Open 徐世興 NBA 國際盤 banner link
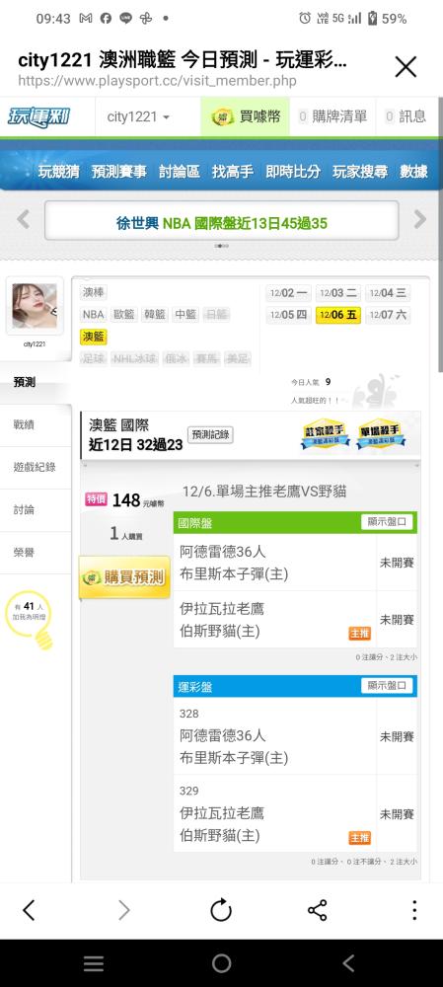This screenshot has height=987, width=443. [x=221, y=223]
